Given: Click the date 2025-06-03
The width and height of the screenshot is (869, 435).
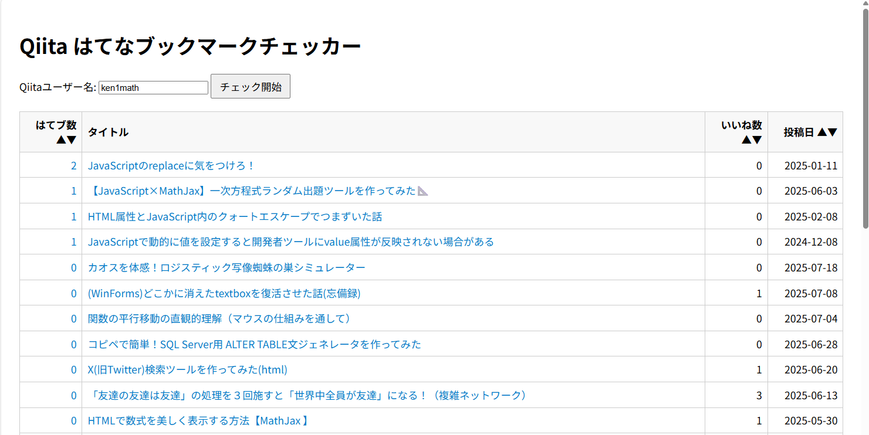Looking at the screenshot, I should (811, 191).
